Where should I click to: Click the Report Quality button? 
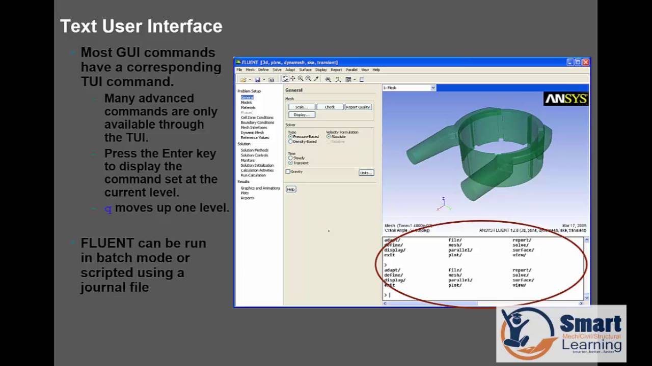pos(358,107)
